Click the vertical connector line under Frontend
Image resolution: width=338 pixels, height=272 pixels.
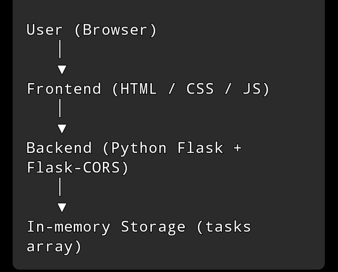tap(60, 108)
